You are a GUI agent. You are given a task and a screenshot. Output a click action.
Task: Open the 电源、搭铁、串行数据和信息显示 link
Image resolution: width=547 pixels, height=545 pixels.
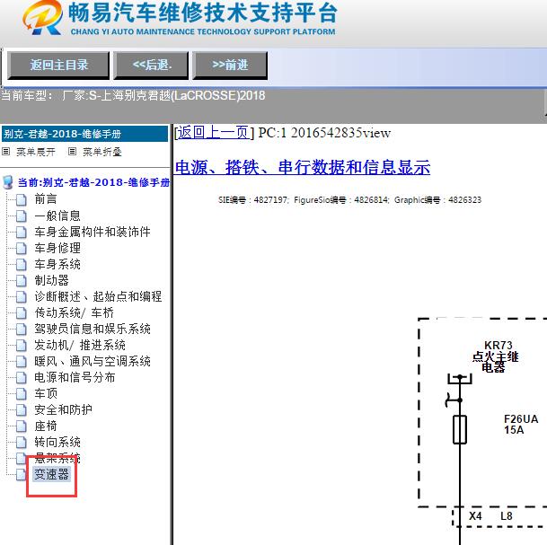click(302, 167)
